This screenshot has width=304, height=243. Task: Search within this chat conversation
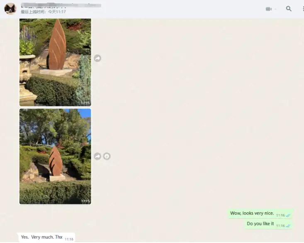[289, 9]
